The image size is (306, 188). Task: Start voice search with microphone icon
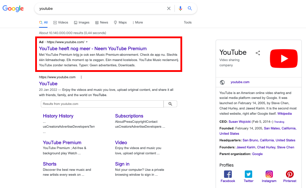click(x=180, y=8)
